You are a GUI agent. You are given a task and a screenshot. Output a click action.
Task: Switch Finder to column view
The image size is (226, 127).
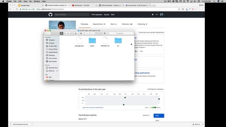click(x=68, y=34)
